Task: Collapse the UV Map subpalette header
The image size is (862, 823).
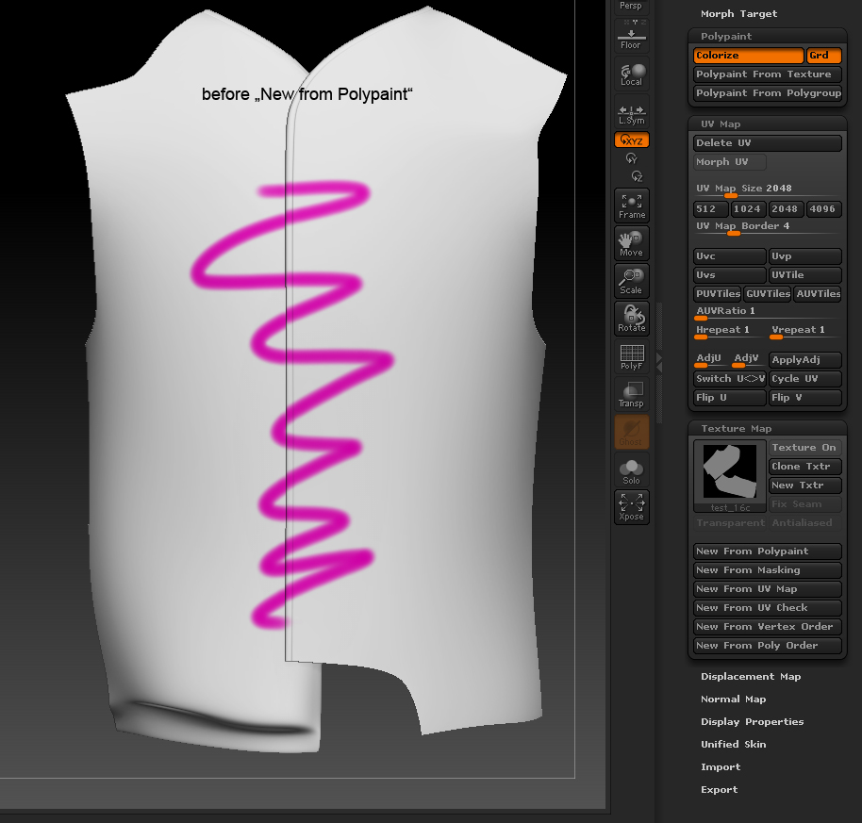Action: coord(721,124)
